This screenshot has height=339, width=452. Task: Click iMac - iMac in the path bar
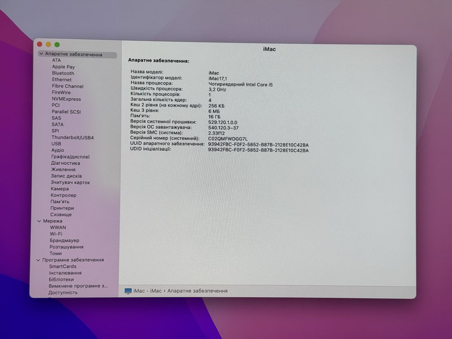pos(147,291)
